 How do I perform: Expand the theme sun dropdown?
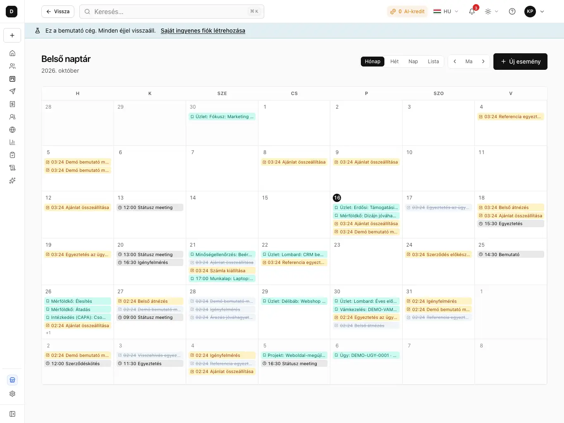pyautogui.click(x=492, y=12)
